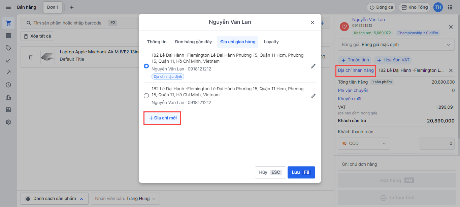Screen dimensions: 460x207
Task: Delete the Macbook Air line item
Action: point(31,57)
